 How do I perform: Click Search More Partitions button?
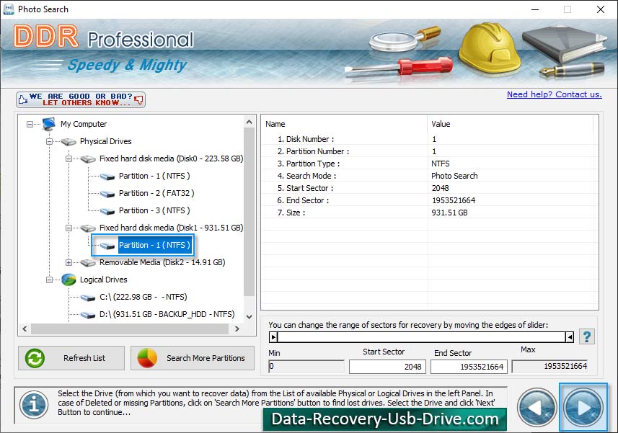pos(193,358)
